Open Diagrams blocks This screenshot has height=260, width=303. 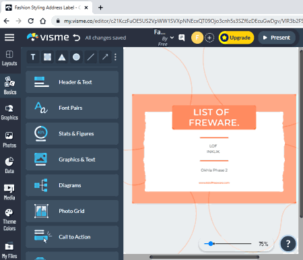tap(72, 185)
